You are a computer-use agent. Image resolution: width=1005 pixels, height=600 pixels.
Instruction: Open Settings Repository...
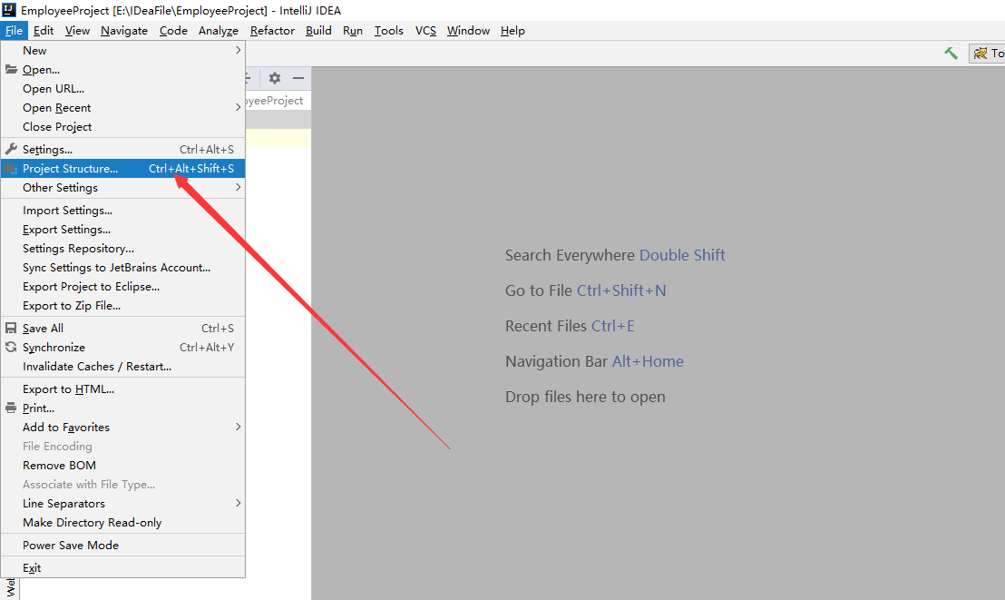coord(123,249)
